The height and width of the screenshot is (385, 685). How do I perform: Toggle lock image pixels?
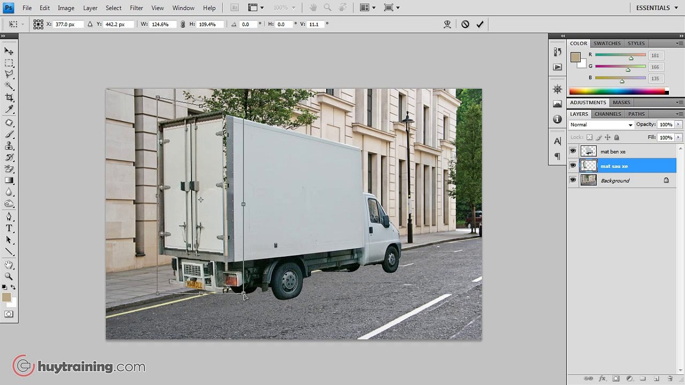pyautogui.click(x=599, y=137)
